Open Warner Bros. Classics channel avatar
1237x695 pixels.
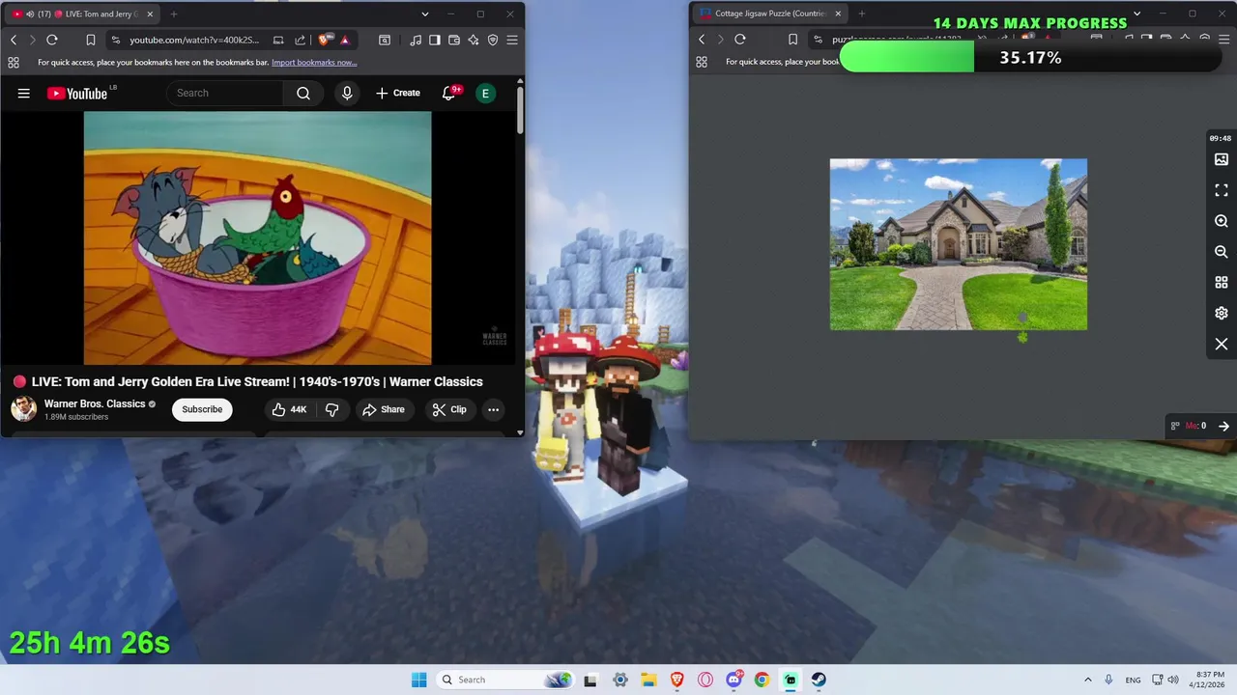tap(24, 409)
